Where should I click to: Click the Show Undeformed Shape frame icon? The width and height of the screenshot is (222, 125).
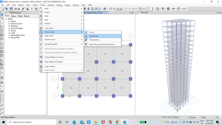[x=111, y=9]
